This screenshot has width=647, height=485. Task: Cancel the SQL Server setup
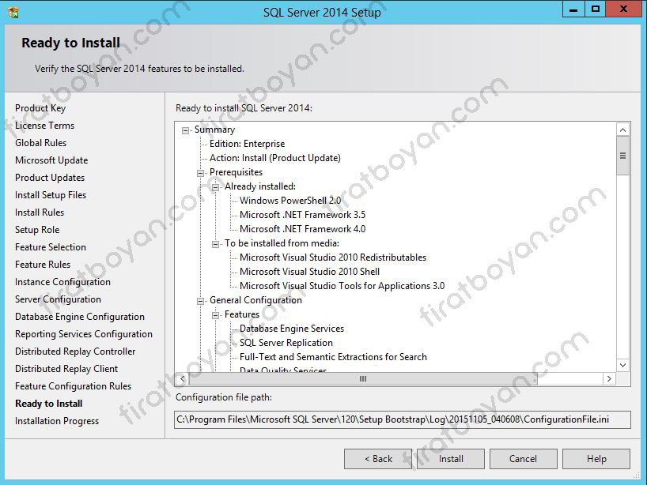(x=523, y=459)
